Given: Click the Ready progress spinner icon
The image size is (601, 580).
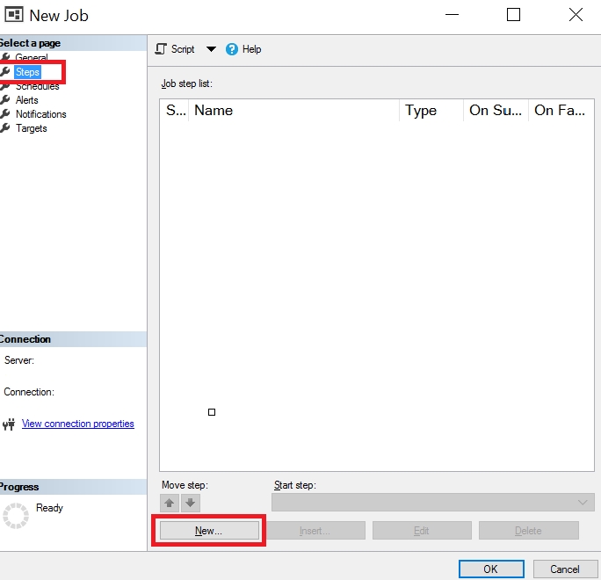Looking at the screenshot, I should [x=16, y=516].
